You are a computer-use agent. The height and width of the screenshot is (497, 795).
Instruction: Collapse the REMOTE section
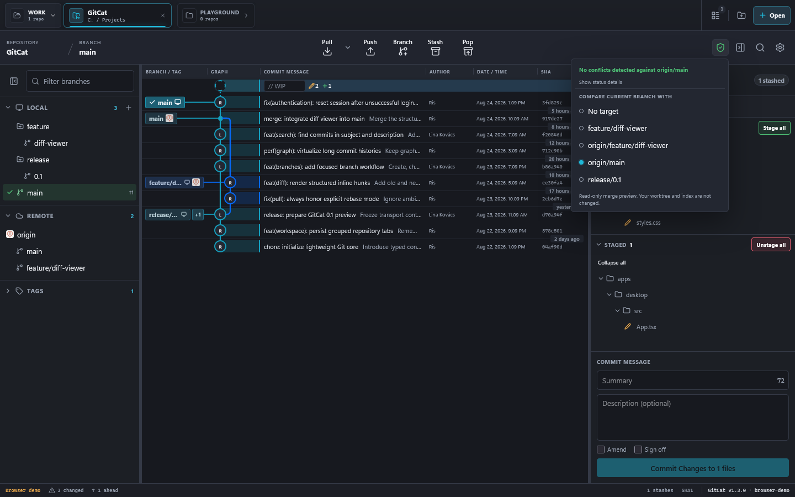click(8, 216)
